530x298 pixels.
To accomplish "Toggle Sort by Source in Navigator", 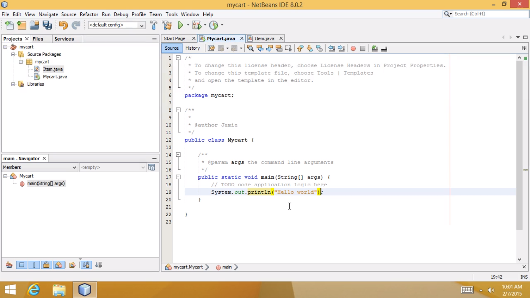I will pyautogui.click(x=99, y=265).
